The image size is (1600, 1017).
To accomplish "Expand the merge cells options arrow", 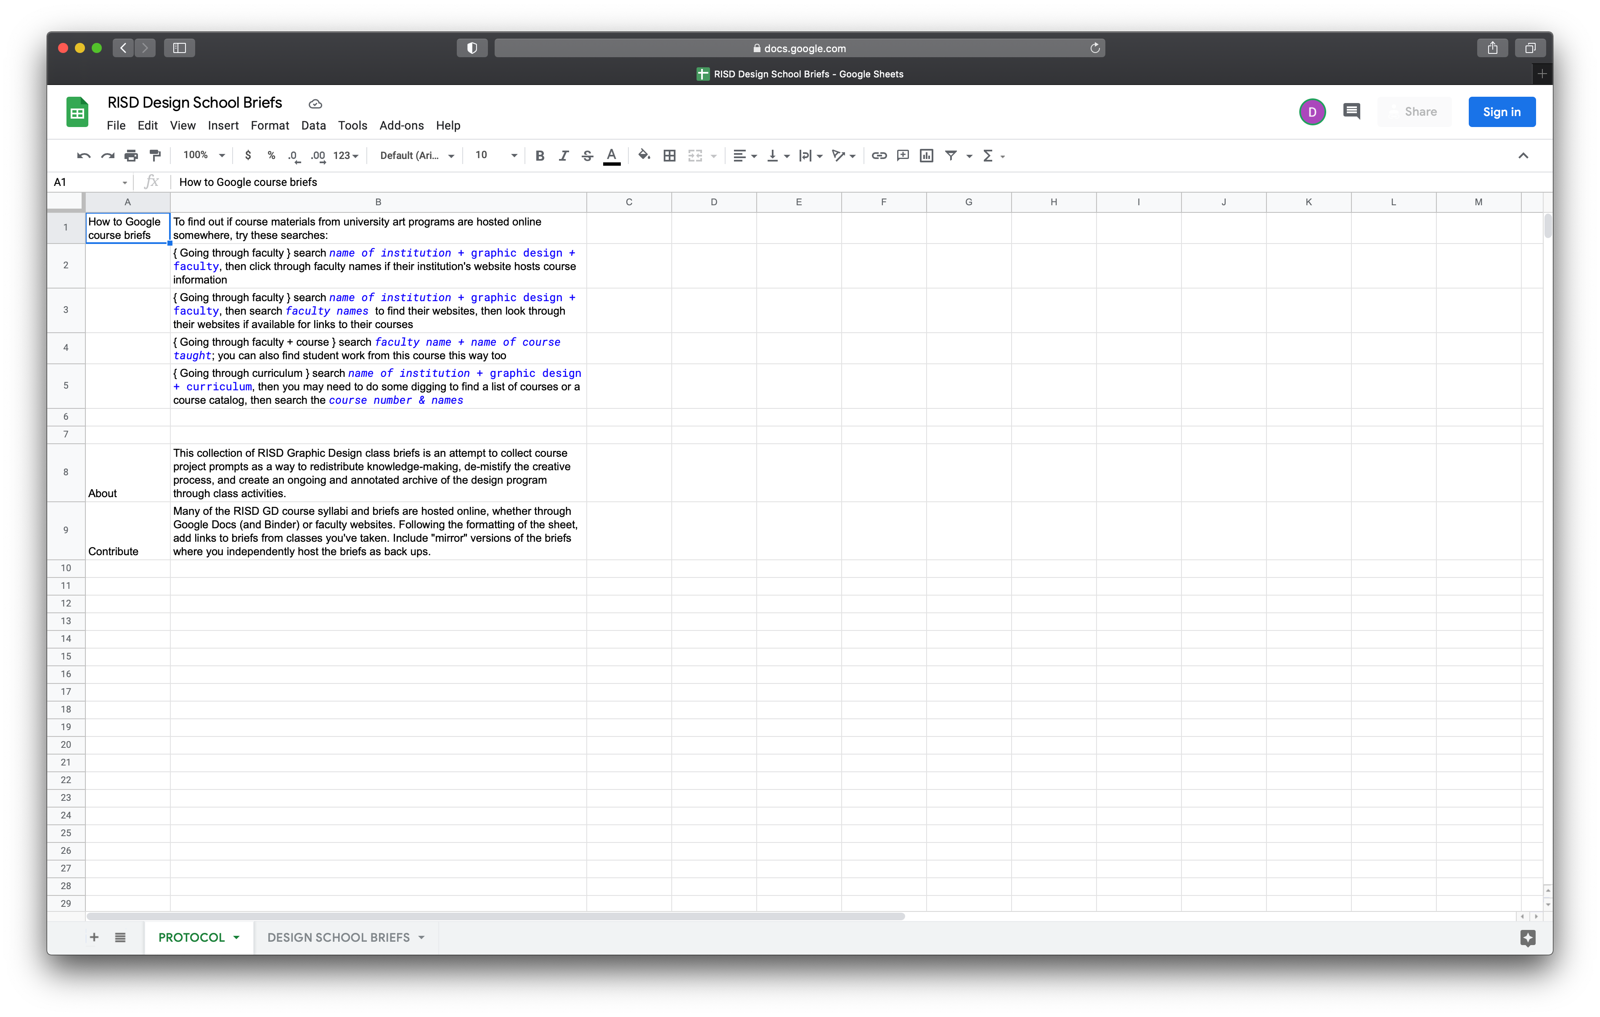I will click(714, 156).
